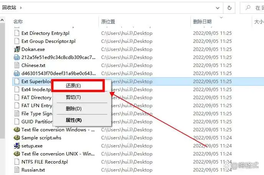Refresh the Recycle Bin view
The width and height of the screenshot is (264, 175).
229,8
